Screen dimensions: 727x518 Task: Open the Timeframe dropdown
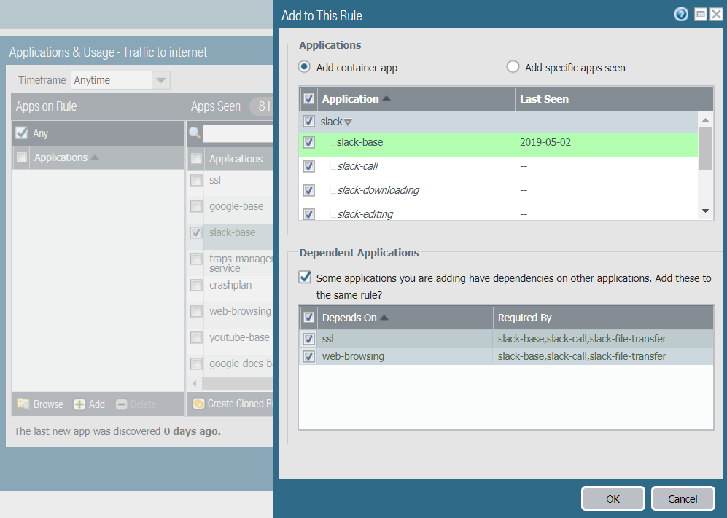coord(160,80)
